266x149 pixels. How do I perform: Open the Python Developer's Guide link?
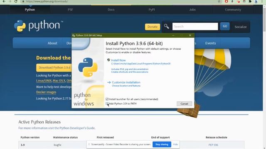pos(77,128)
